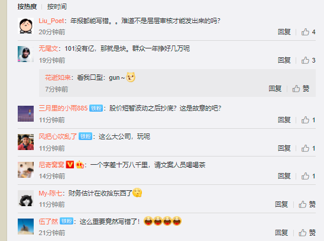Screen dimensions: 324x241
Task: Sort comments by 按热度
Action: tap(27, 6)
